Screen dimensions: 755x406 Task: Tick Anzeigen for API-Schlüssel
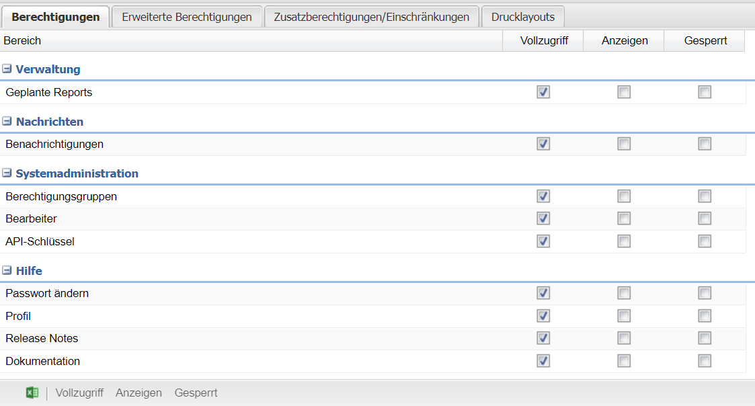624,241
